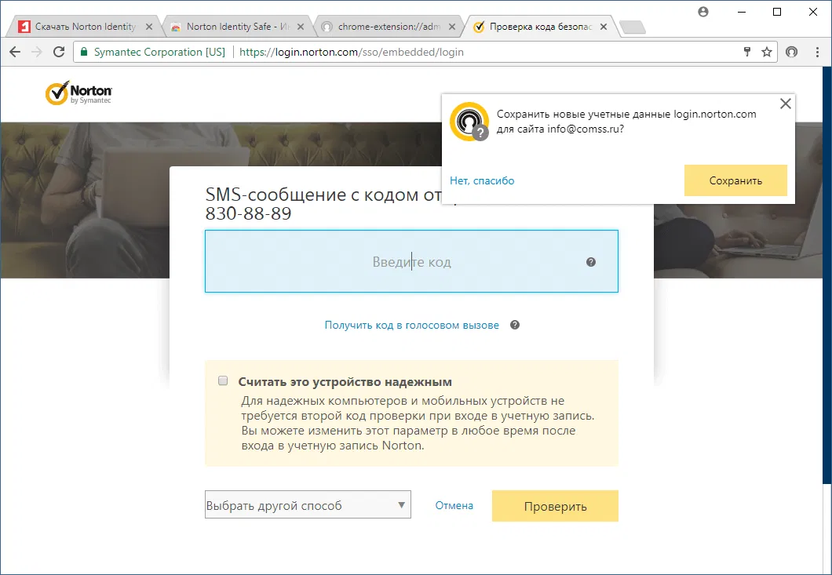Reload the current Norton login page
Image resolution: width=832 pixels, height=575 pixels.
tap(59, 52)
